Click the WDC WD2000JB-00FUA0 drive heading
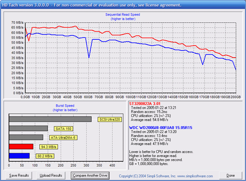This screenshot has height=181, width=246. (x=161, y=127)
